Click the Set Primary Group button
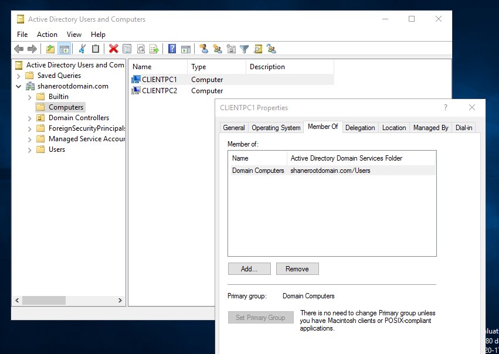 [x=260, y=318]
